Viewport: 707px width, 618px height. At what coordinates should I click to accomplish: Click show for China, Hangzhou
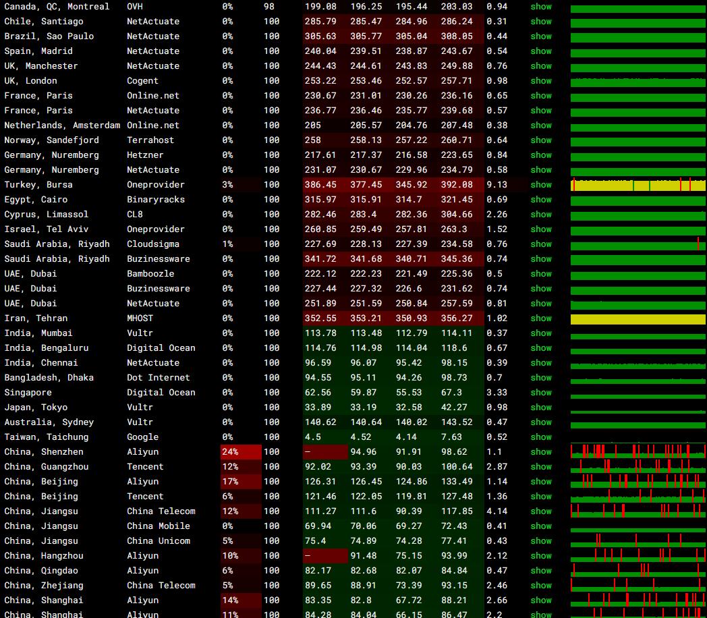(x=540, y=556)
